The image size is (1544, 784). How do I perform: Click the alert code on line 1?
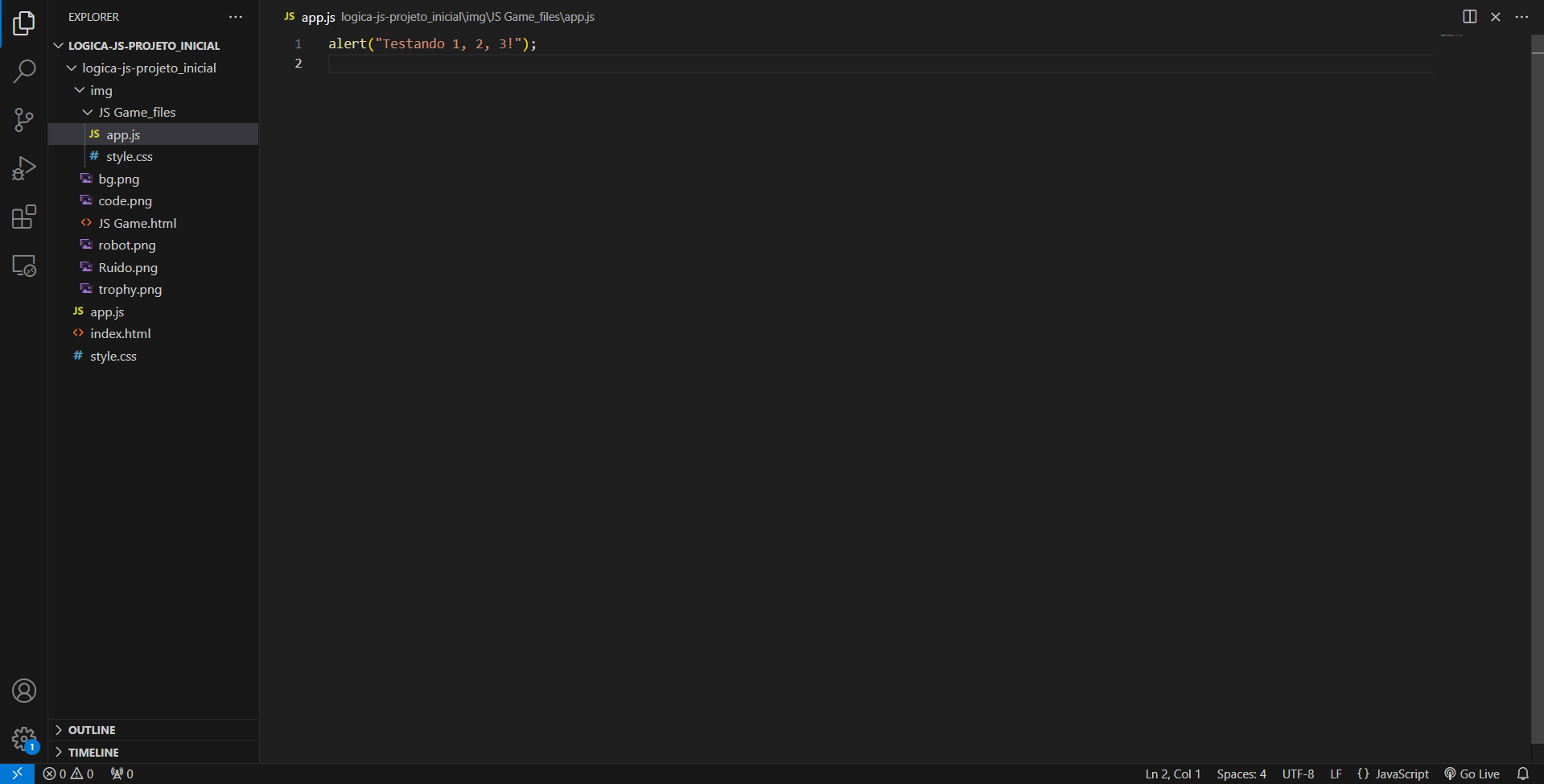432,44
